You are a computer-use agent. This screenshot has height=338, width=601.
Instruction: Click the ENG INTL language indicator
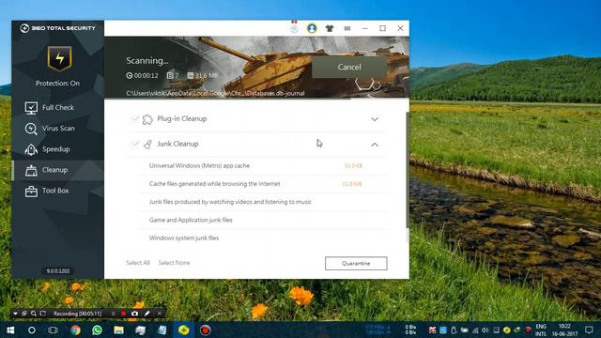click(541, 330)
